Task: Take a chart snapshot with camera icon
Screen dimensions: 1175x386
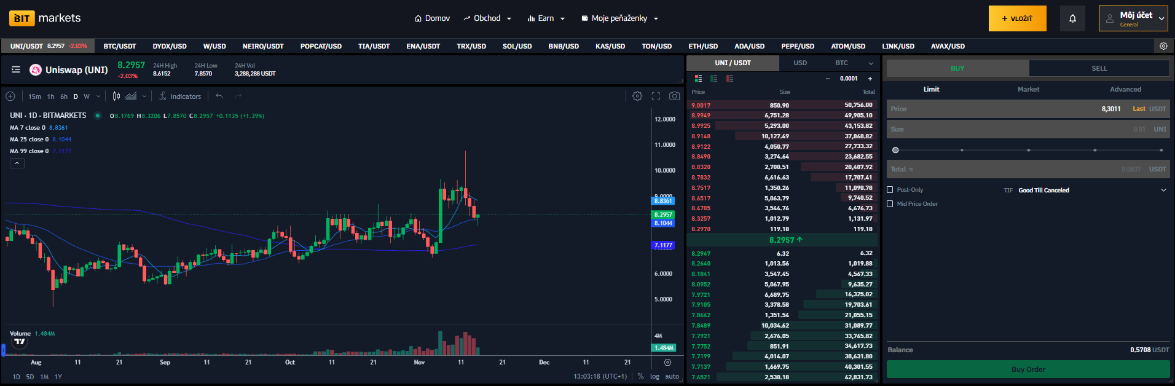Action: click(674, 96)
